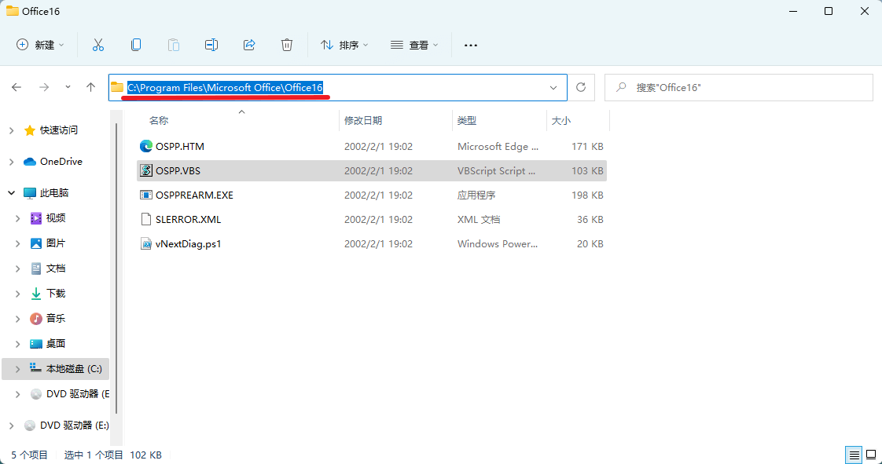Delete the selected file via trash icon
The height and width of the screenshot is (464, 882).
[286, 45]
